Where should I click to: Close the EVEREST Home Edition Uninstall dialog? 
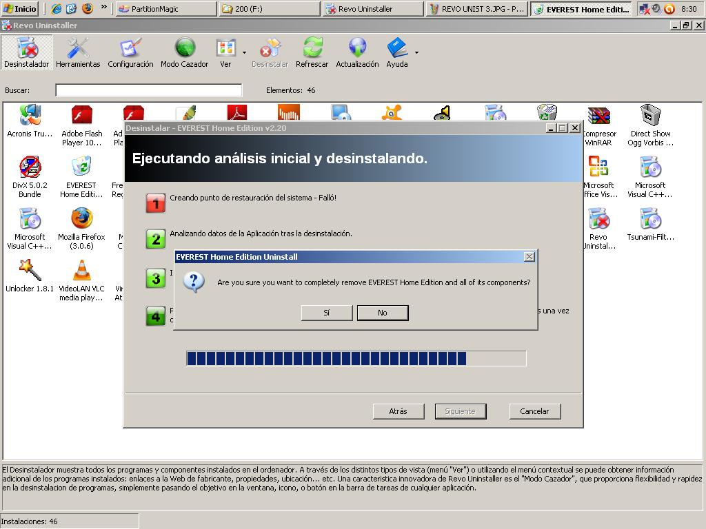pos(529,257)
